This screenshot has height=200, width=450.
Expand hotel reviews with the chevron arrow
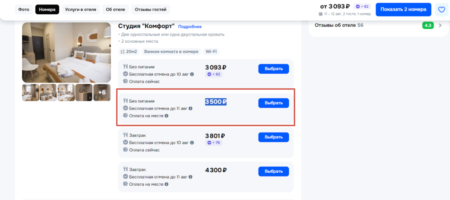point(440,25)
